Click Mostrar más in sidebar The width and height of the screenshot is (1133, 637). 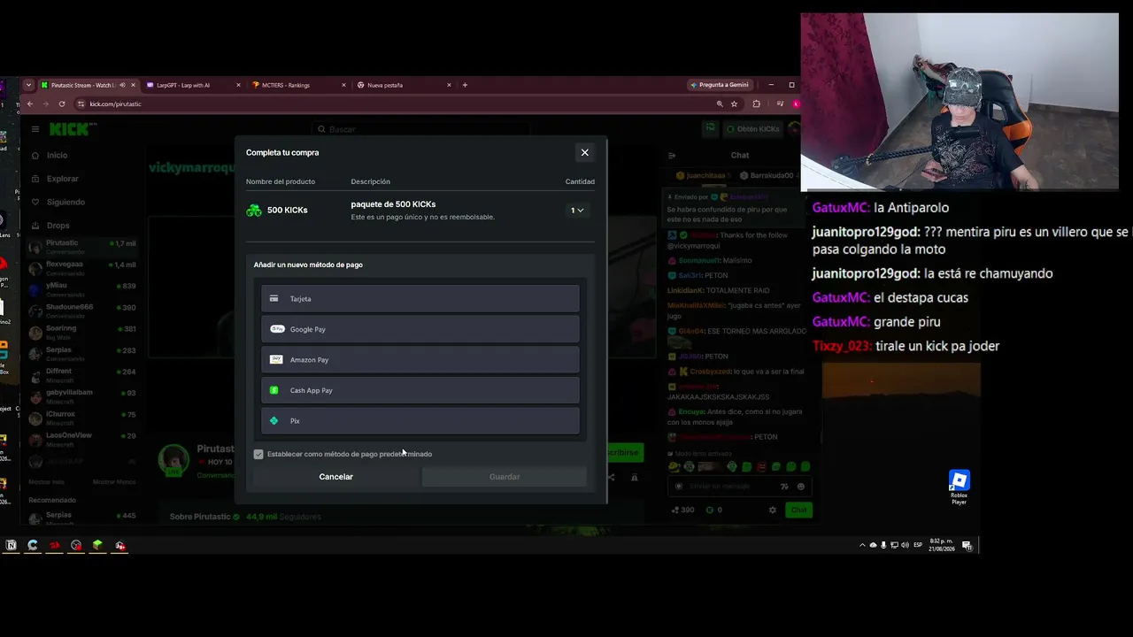(46, 482)
